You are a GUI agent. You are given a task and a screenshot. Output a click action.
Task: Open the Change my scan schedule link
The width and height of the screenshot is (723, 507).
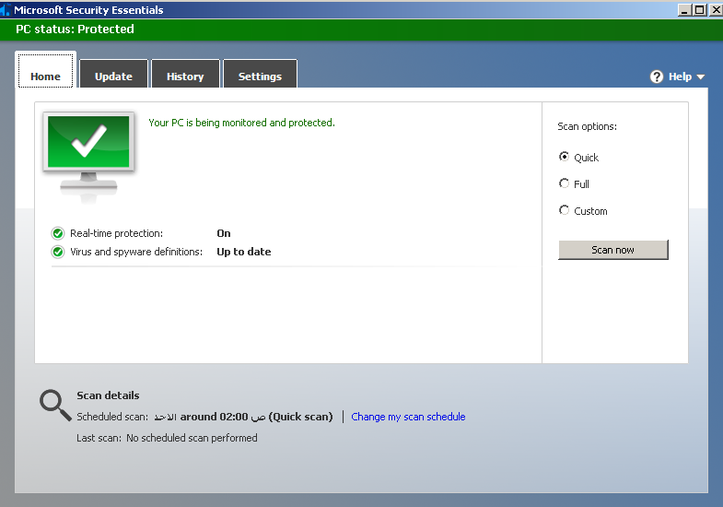(x=408, y=417)
